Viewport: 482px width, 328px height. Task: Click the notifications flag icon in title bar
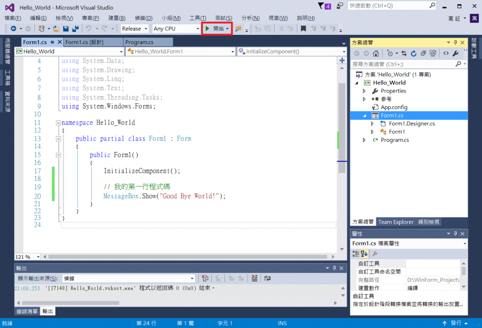pos(321,6)
